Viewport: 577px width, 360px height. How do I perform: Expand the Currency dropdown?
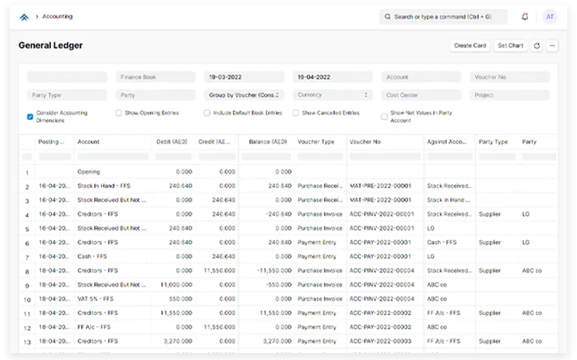pyautogui.click(x=333, y=95)
